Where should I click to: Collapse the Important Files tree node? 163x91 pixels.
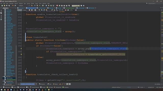[x=3, y=81]
